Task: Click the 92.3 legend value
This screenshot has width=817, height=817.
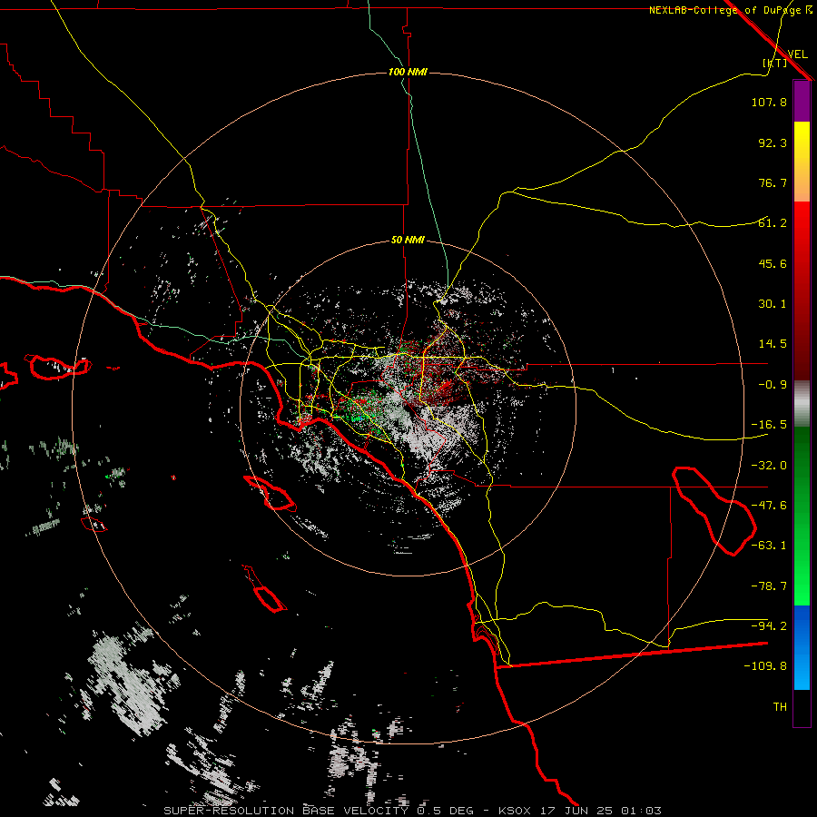Action: click(x=773, y=143)
